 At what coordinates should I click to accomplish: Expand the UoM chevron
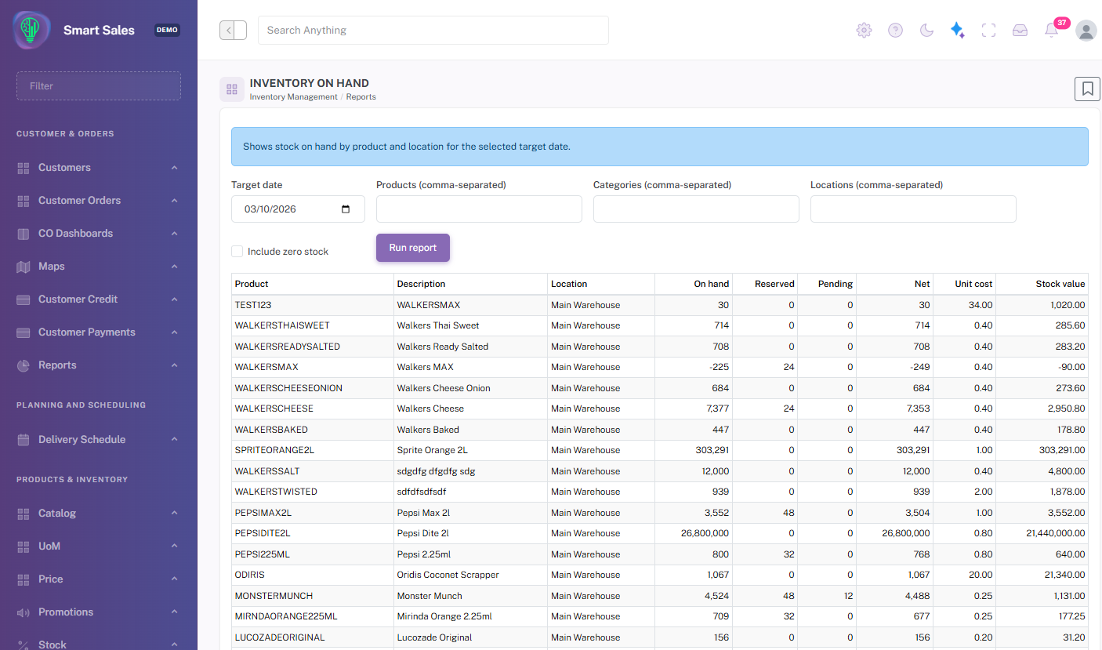[x=174, y=547]
